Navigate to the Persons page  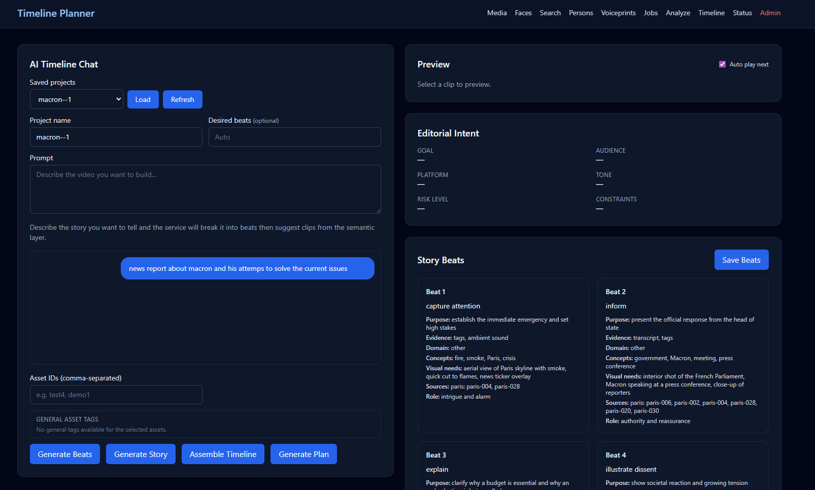tap(581, 13)
